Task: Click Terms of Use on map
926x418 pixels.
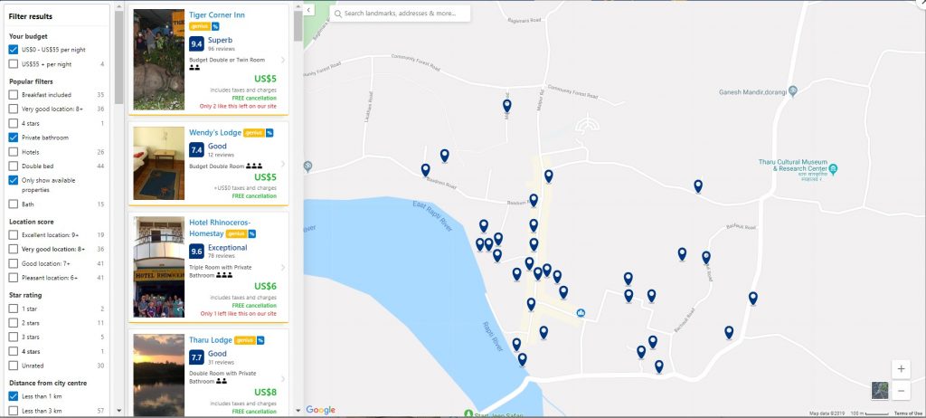Action: coord(907,413)
